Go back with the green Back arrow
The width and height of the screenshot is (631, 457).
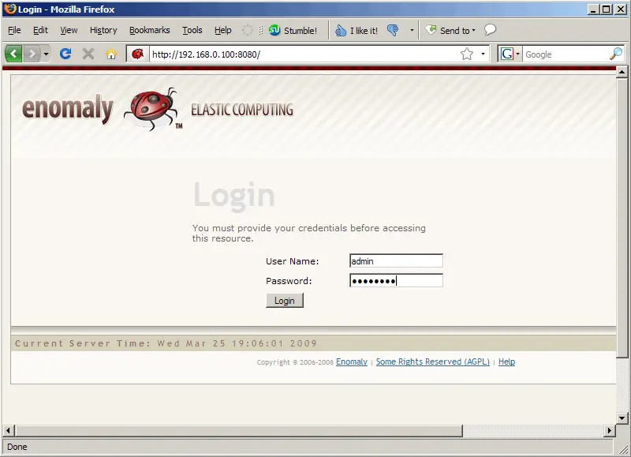point(13,54)
